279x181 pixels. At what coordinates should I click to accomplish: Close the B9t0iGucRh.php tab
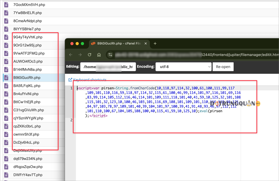click(146, 43)
